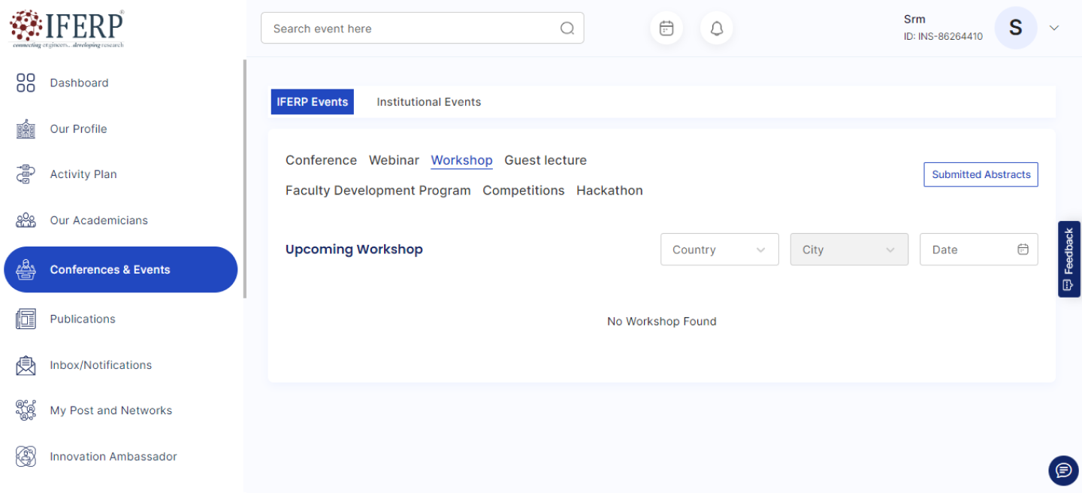Image resolution: width=1082 pixels, height=493 pixels.
Task: Select the Webinar event category
Action: click(x=394, y=160)
